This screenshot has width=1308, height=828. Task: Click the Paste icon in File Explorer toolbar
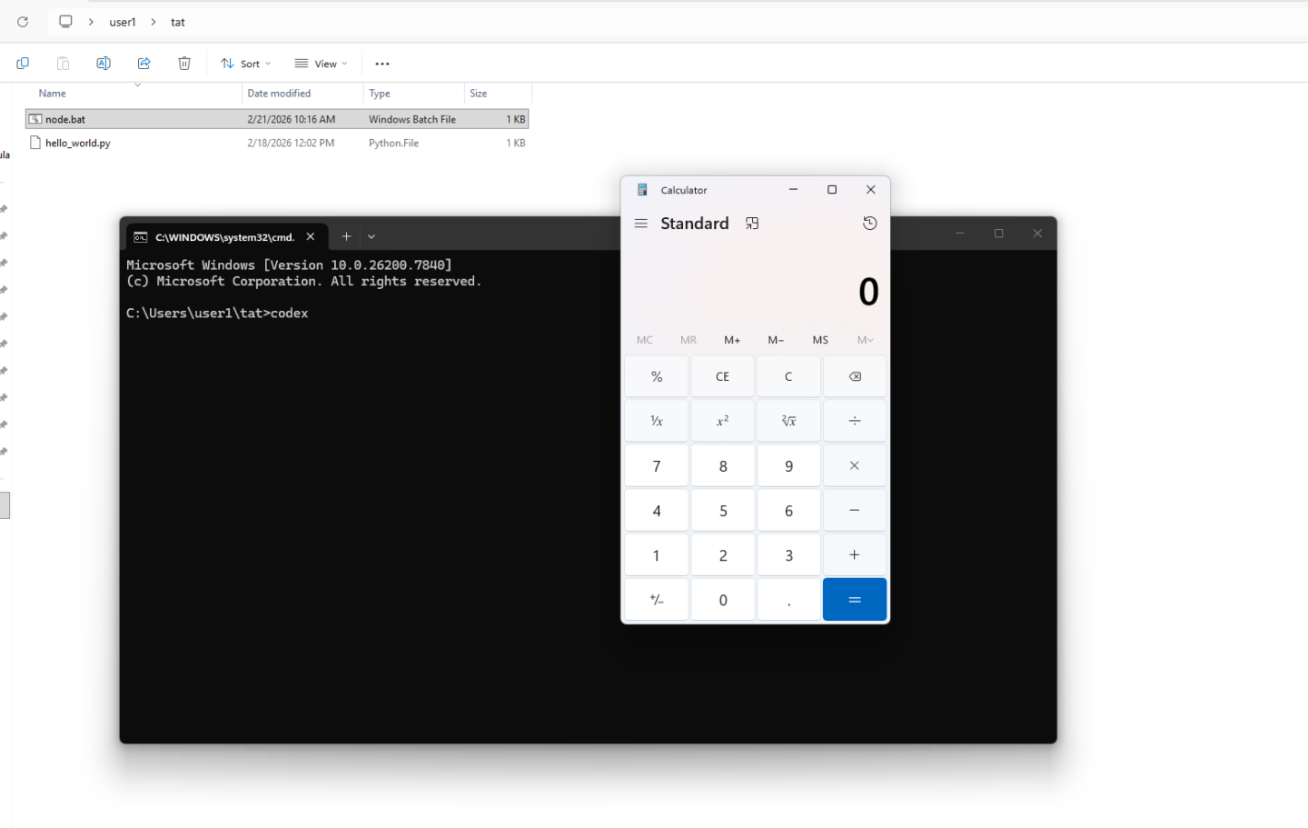click(63, 64)
